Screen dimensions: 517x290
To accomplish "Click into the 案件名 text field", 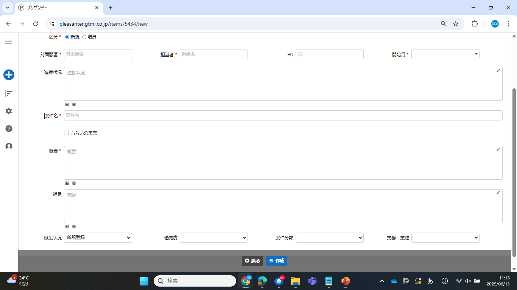I will 283,116.
